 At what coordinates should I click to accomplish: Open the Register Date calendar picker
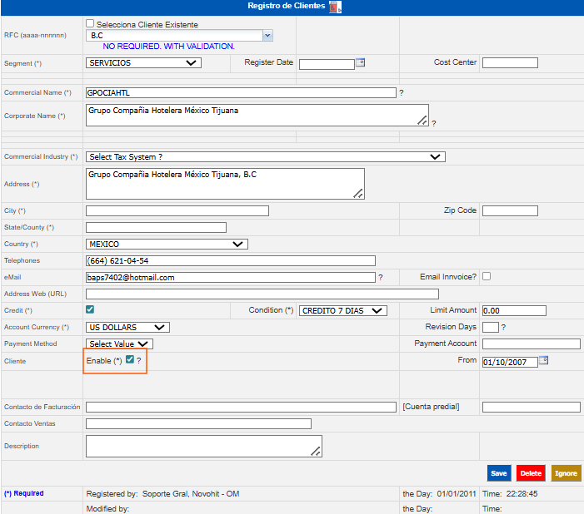pyautogui.click(x=361, y=62)
